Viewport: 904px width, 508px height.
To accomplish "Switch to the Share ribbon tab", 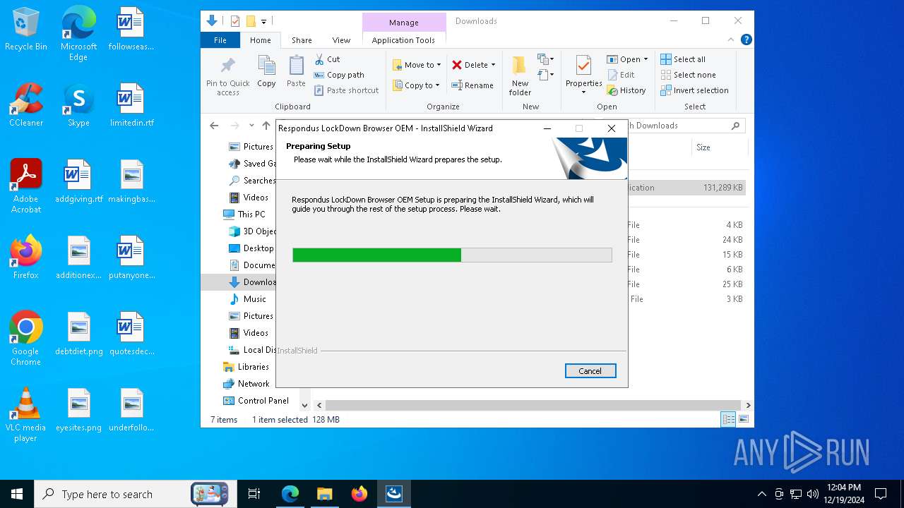I will coord(302,40).
